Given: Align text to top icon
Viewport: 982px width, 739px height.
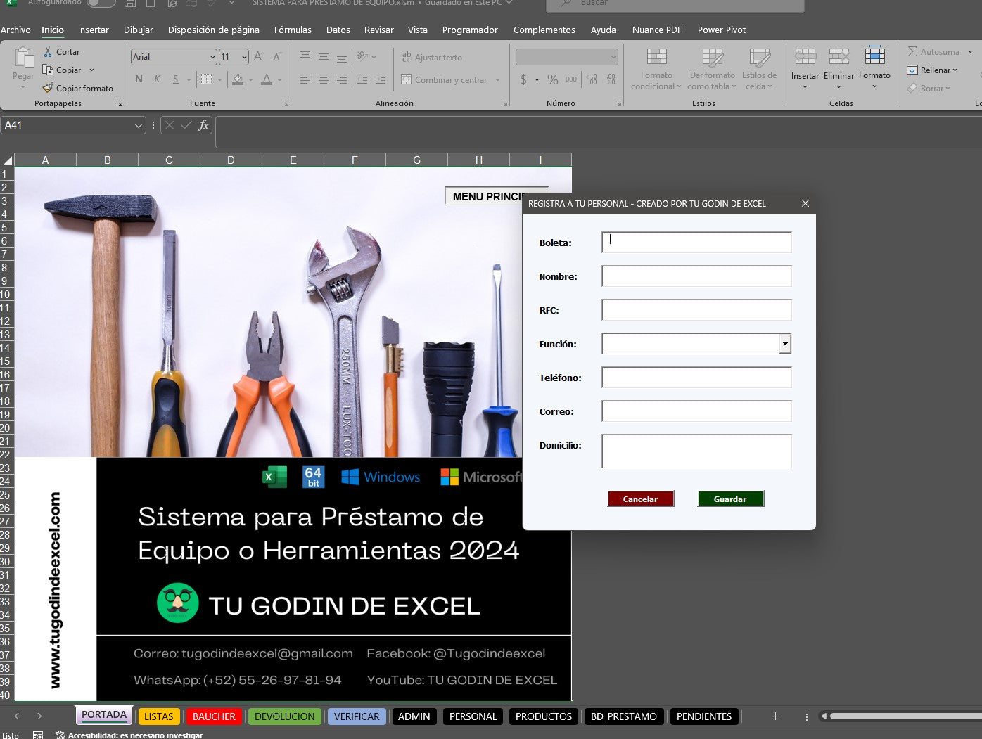Looking at the screenshot, I should coord(305,57).
